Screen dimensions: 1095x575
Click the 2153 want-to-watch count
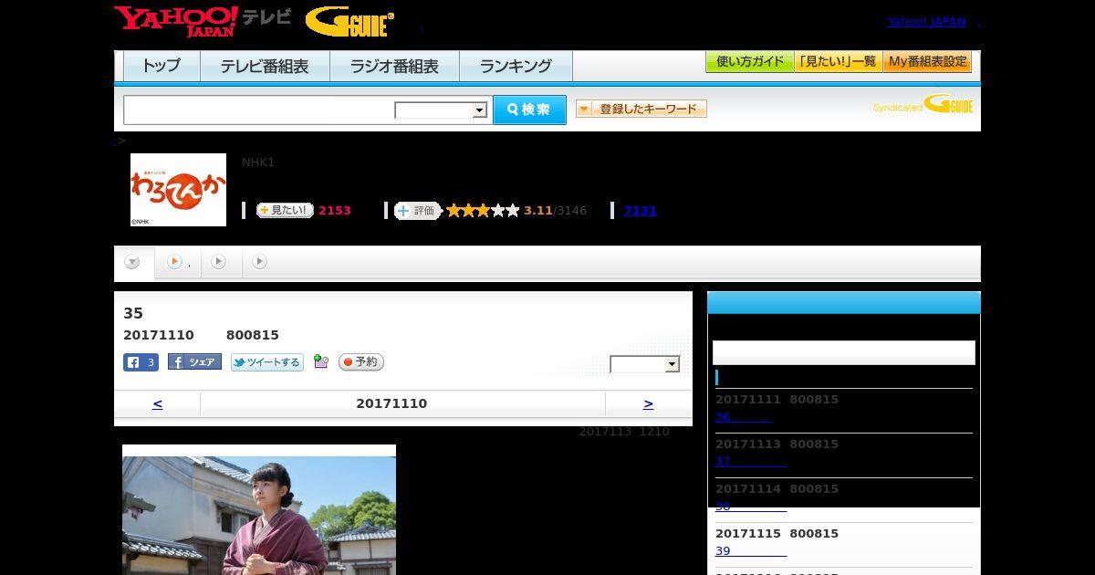[335, 211]
